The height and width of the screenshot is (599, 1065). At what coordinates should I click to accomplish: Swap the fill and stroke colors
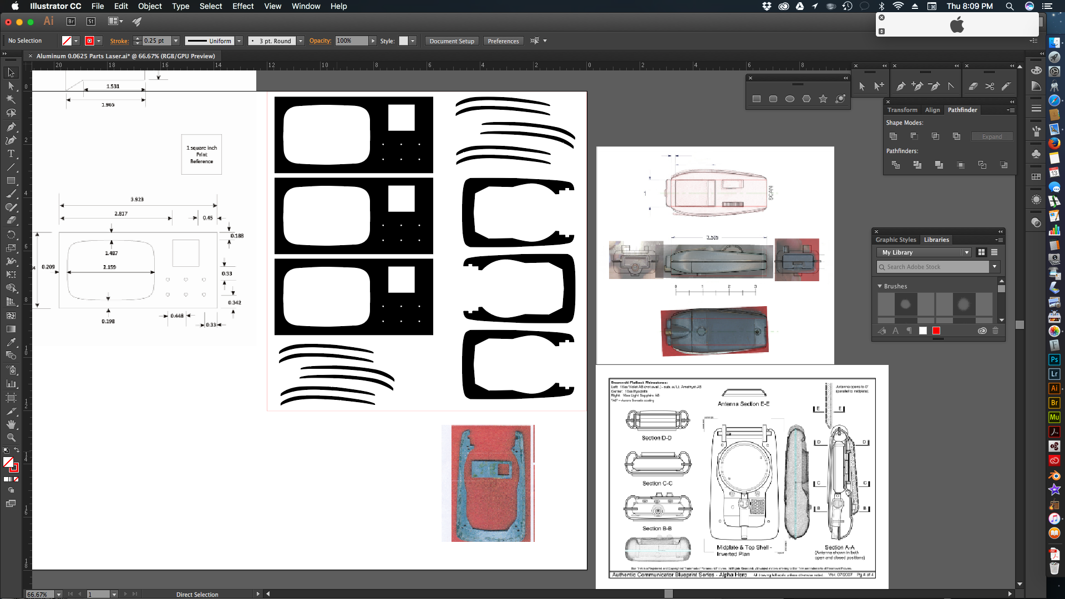pyautogui.click(x=16, y=450)
